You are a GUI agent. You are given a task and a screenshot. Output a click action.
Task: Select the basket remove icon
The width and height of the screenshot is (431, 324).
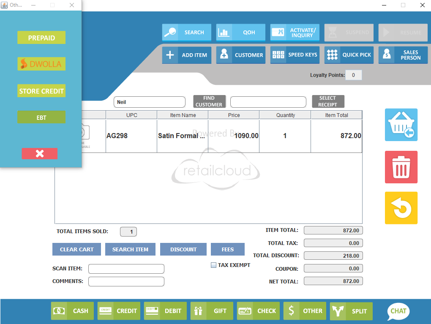tap(401, 125)
